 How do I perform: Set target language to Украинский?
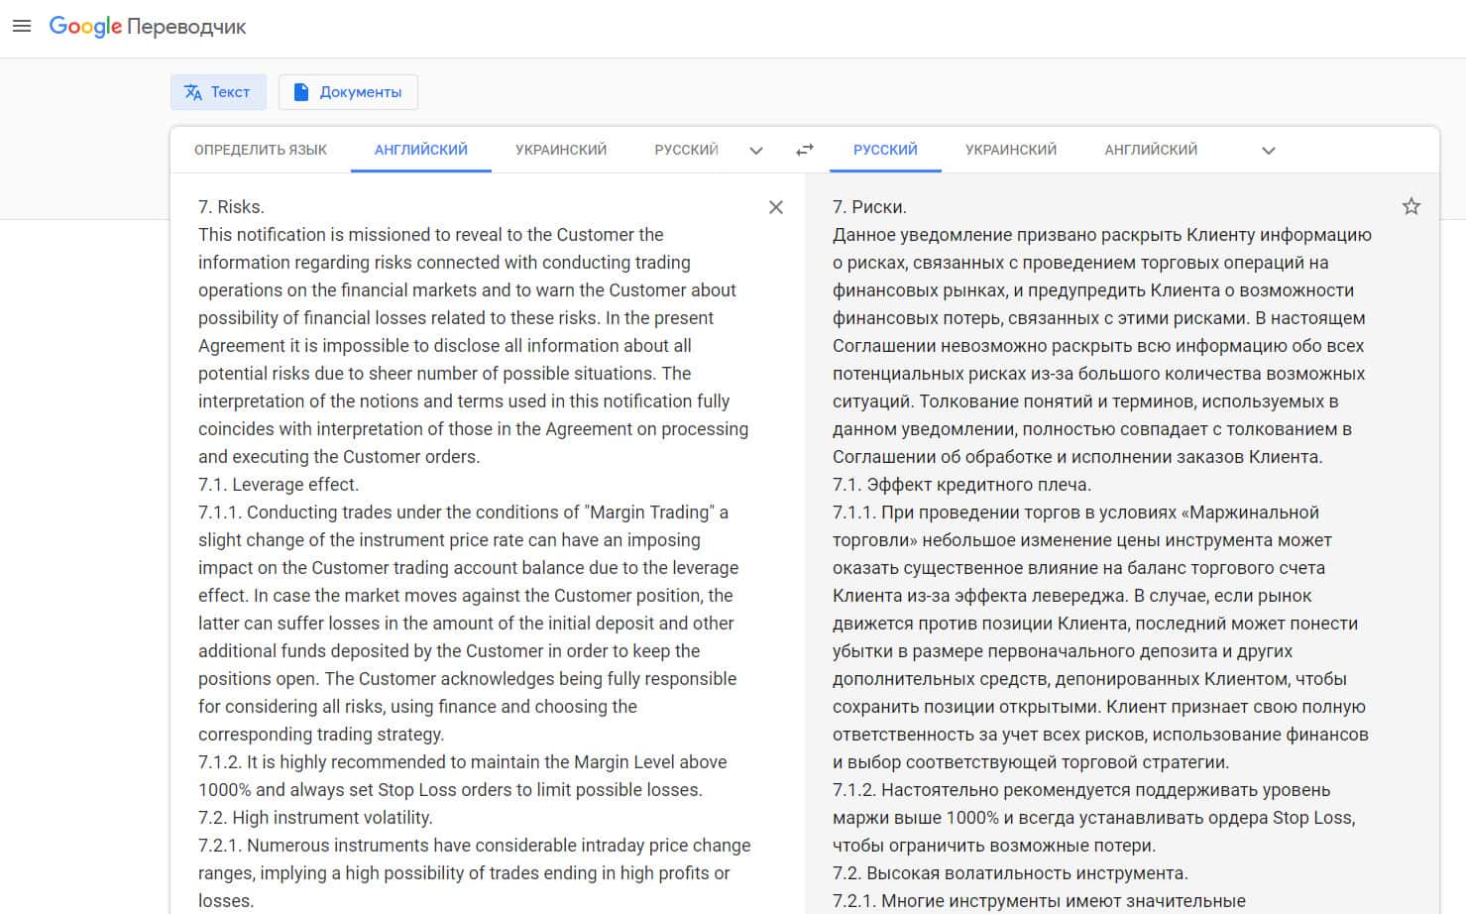(x=1011, y=150)
